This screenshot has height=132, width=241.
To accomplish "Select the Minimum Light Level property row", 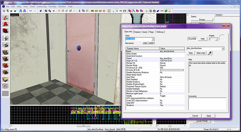I will coord(155,94).
